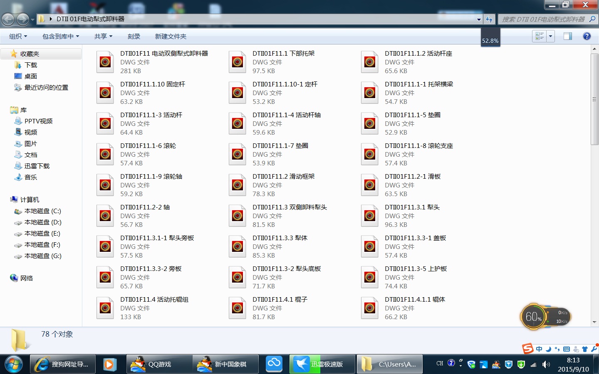Click the 刻录 button
Screen dimensions: 599x374
coord(134,36)
